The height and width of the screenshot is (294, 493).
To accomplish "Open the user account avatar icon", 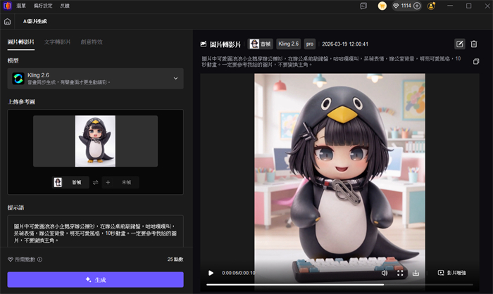I will [x=431, y=6].
